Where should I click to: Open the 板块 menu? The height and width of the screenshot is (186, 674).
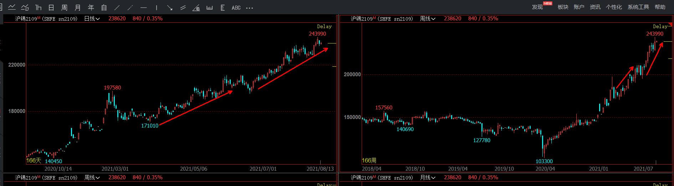(x=563, y=7)
